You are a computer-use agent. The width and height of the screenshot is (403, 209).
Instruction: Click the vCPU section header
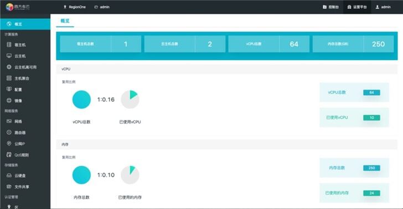(x=227, y=69)
